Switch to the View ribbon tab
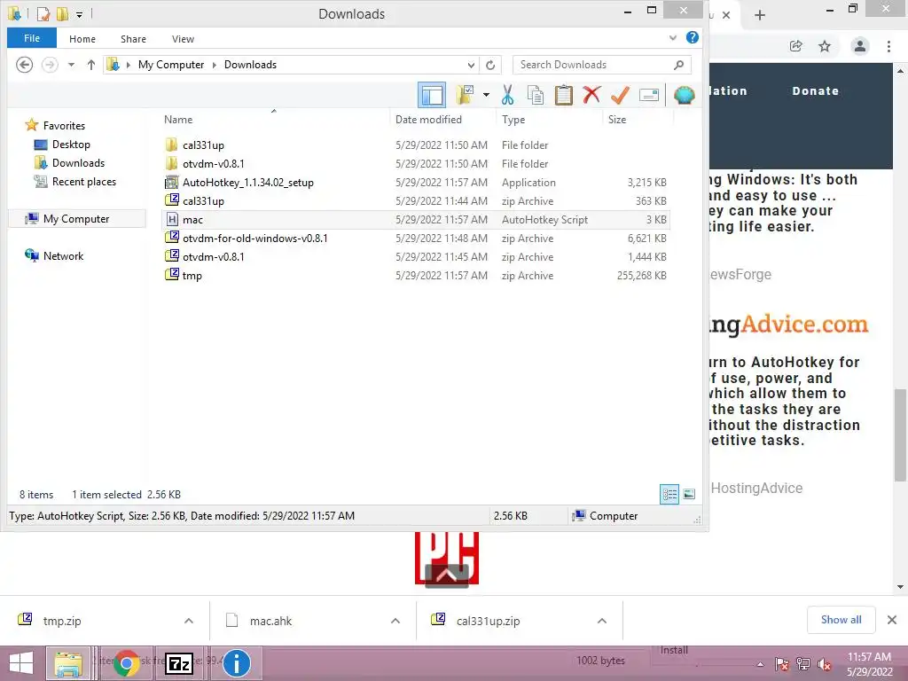The width and height of the screenshot is (908, 681). click(183, 39)
